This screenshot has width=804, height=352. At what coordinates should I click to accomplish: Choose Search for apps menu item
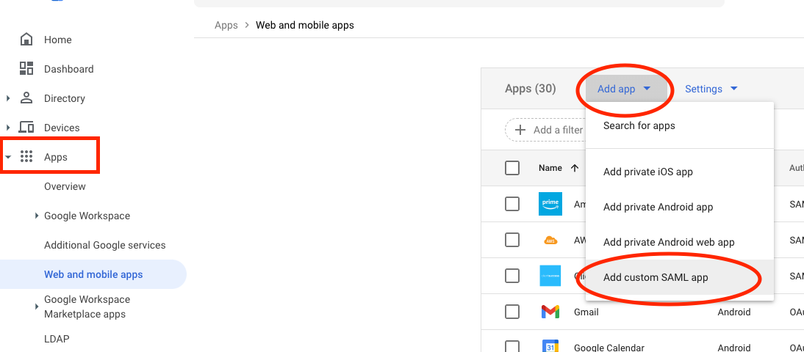click(679, 125)
